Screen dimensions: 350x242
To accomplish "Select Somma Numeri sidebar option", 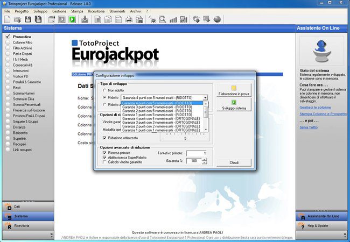I will tap(24, 93).
